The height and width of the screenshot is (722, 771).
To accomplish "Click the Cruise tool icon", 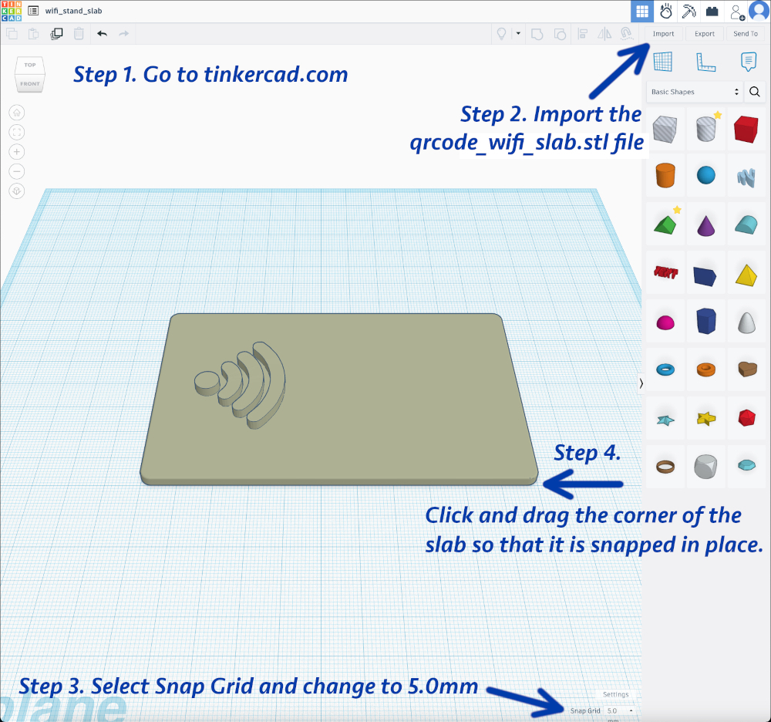I will click(x=626, y=33).
